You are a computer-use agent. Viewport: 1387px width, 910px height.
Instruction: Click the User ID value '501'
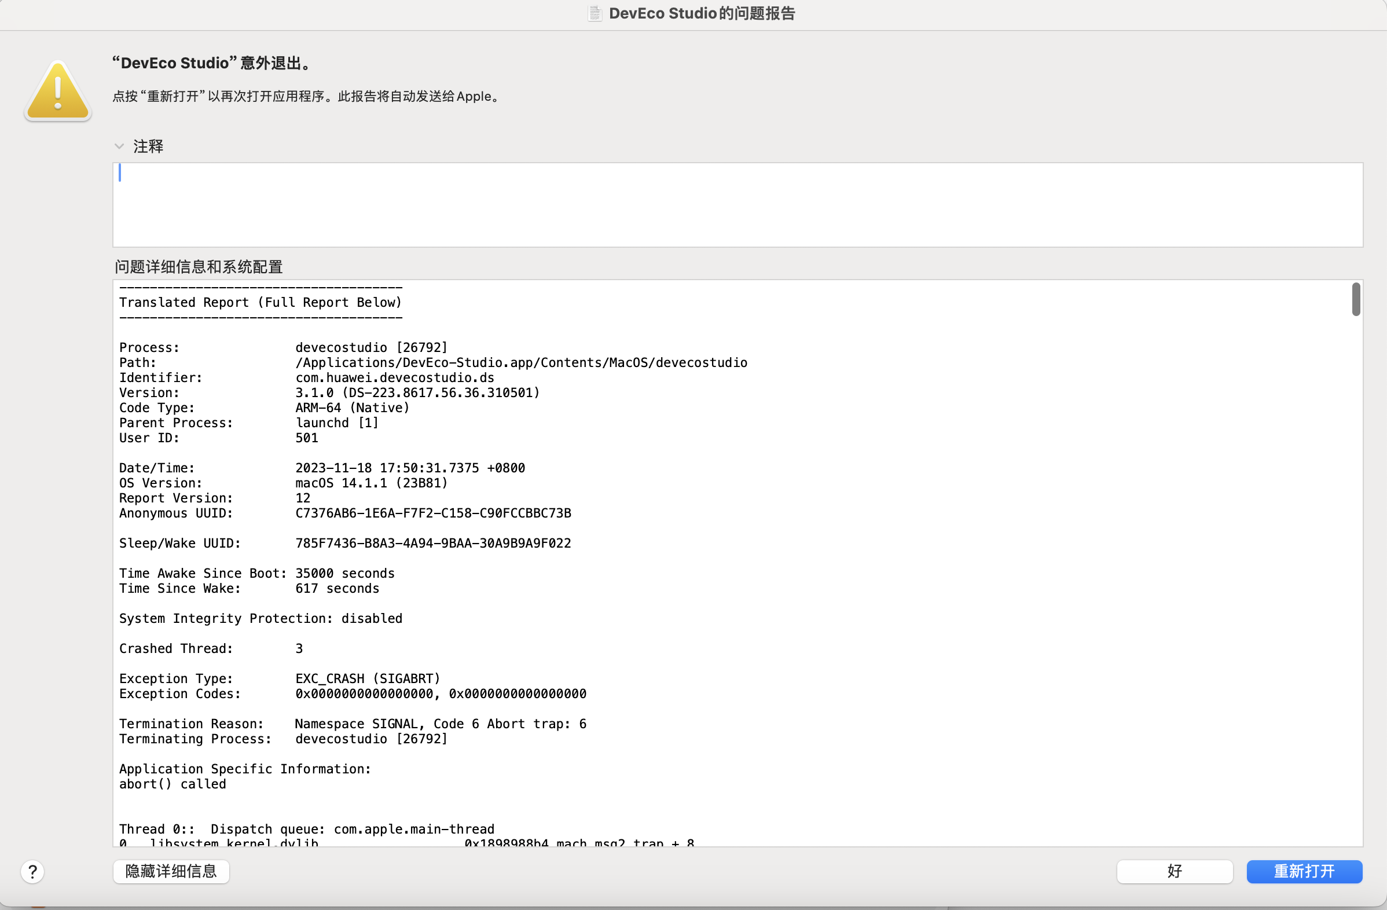[x=307, y=438]
